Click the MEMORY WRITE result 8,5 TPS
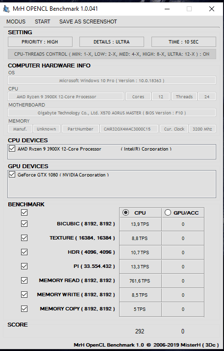224x351 pixels. click(x=140, y=295)
